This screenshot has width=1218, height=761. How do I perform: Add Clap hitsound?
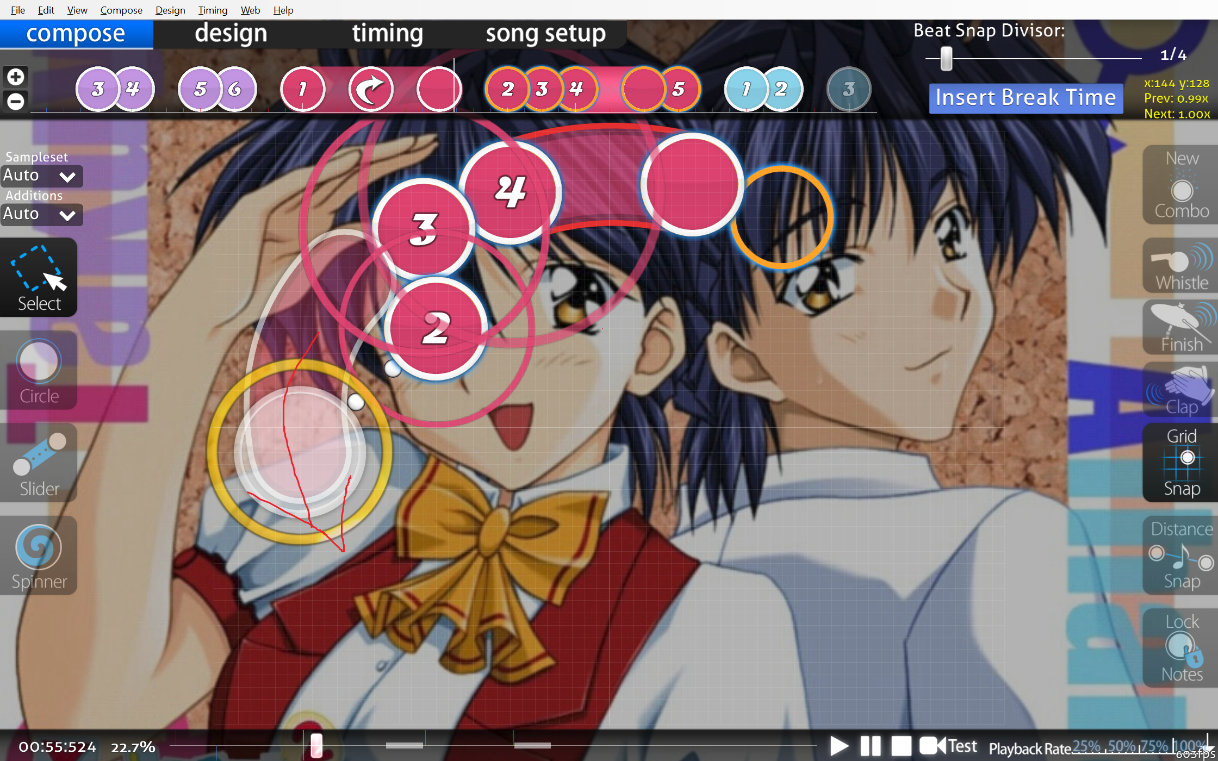pos(1182,390)
